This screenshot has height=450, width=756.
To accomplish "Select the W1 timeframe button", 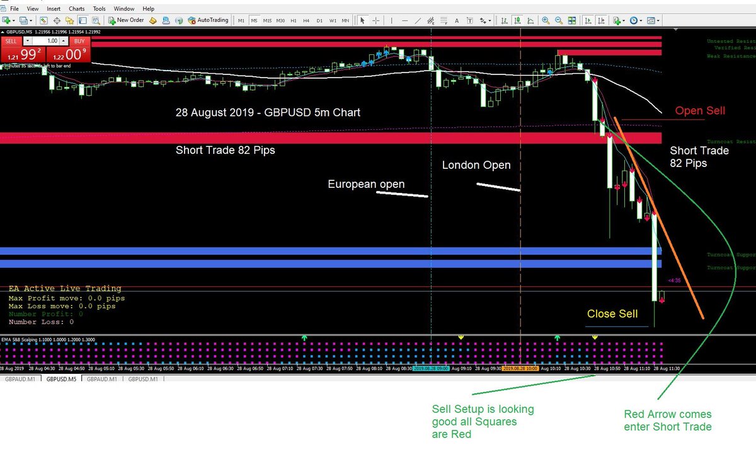I will [x=333, y=20].
